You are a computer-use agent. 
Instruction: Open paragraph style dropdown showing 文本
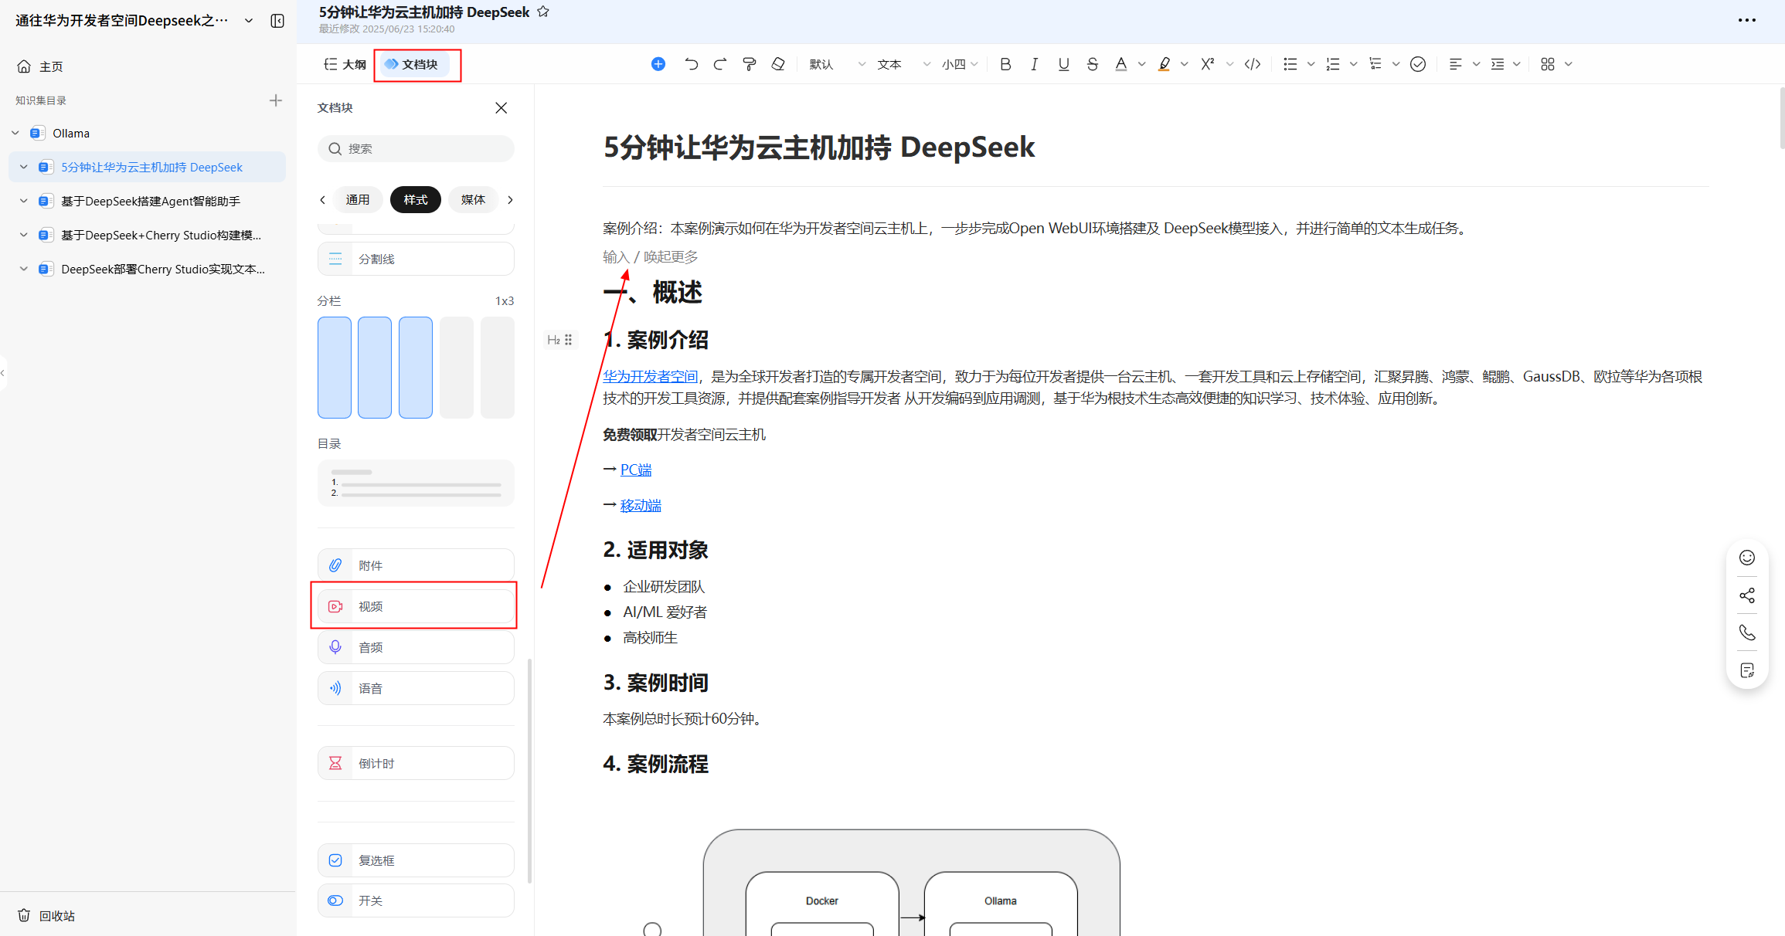click(903, 64)
